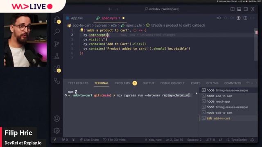Screen dimensions: 262x147
Task: Click the 'Product added to cart!' assertion line
Action: click(x=137, y=49)
